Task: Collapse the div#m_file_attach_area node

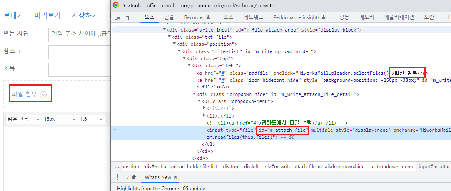Action: 164,30
